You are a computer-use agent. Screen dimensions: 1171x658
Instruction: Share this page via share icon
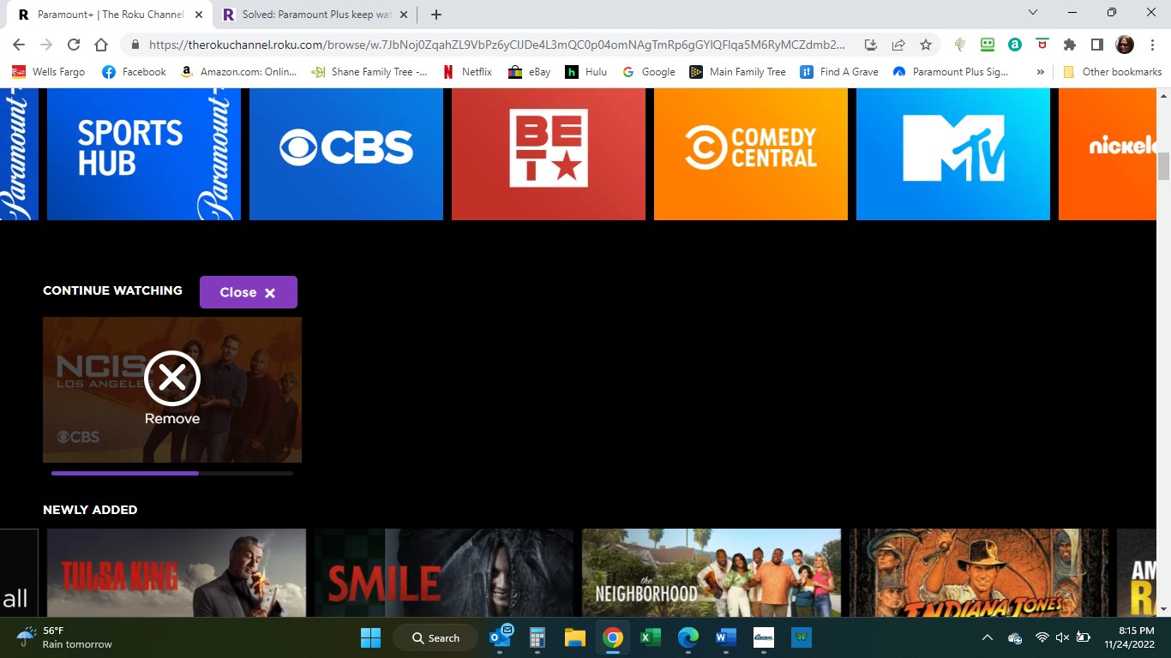point(898,45)
